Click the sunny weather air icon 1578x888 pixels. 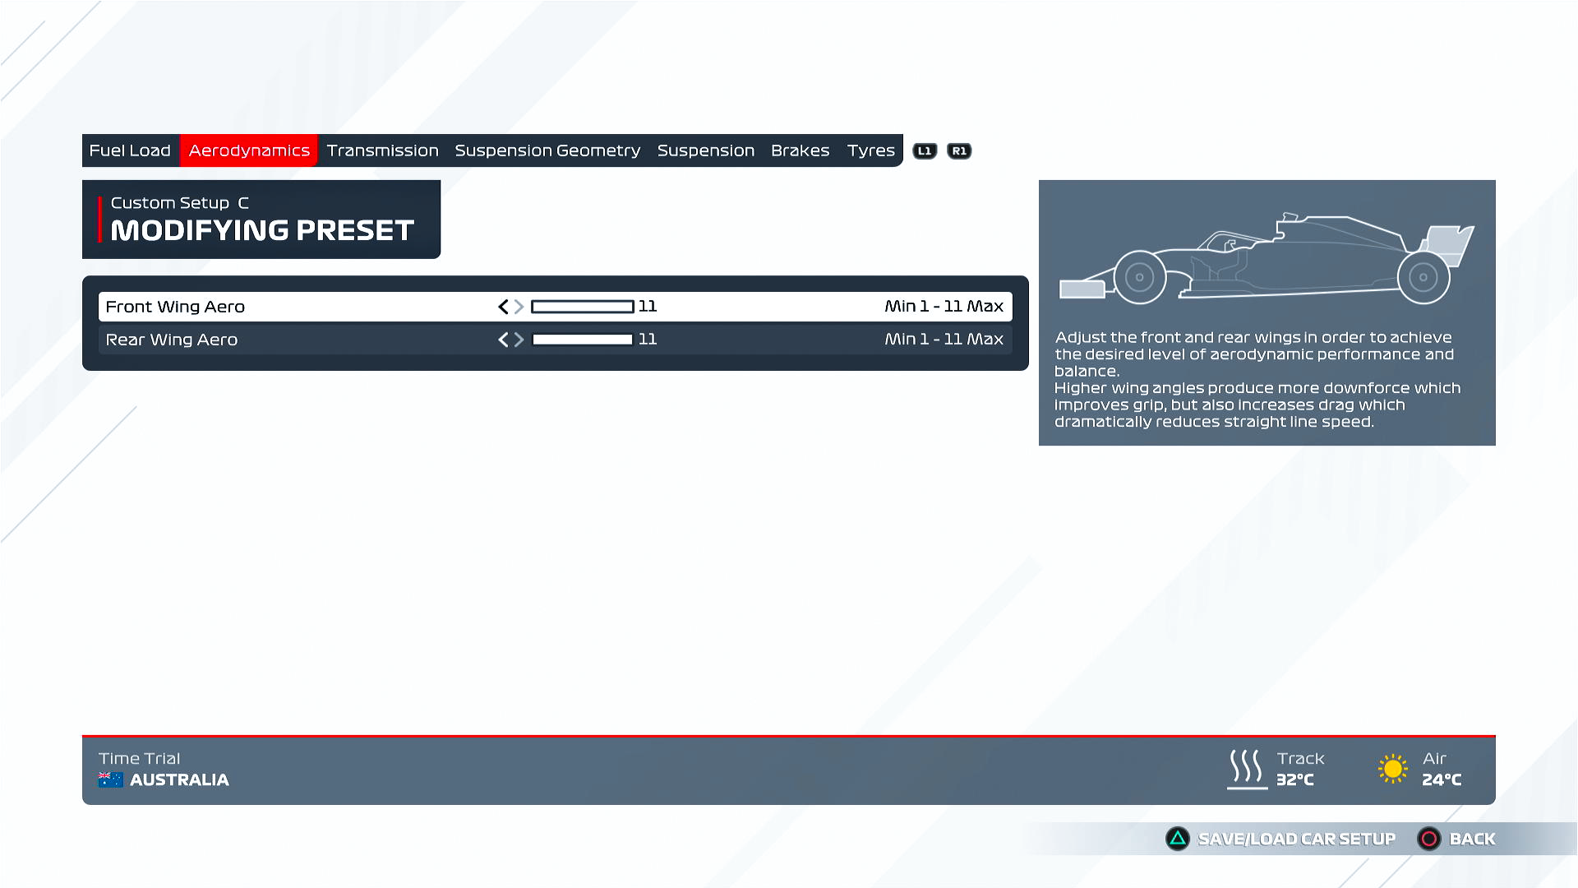point(1392,769)
